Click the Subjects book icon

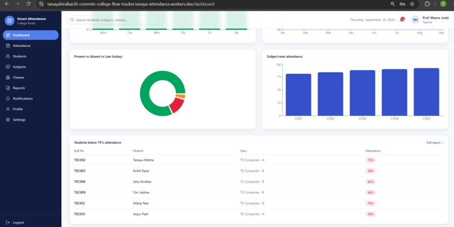8,67
